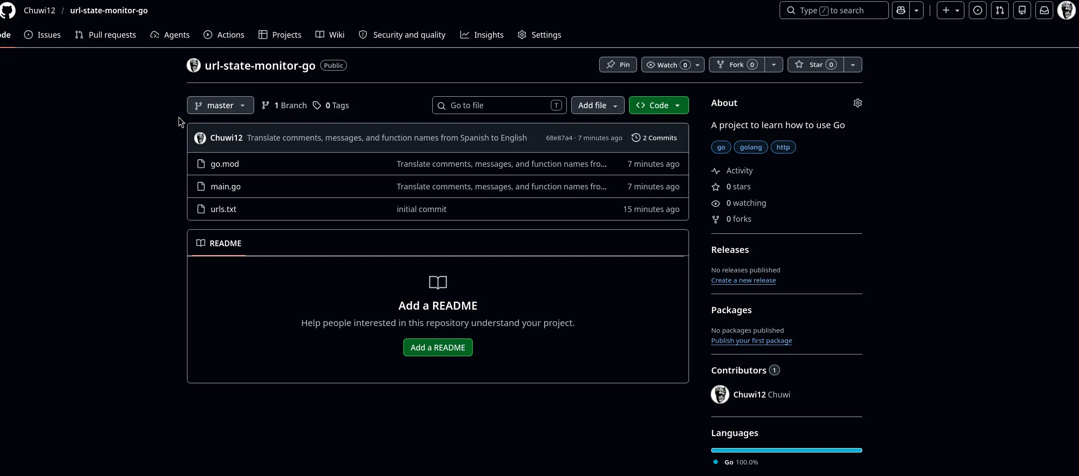View the 1 Branch link
Viewport: 1079px width, 476px height.
pyautogui.click(x=284, y=105)
